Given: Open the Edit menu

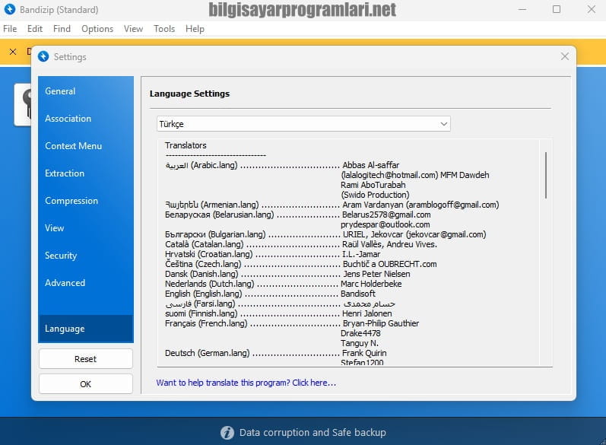Looking at the screenshot, I should click(35, 29).
